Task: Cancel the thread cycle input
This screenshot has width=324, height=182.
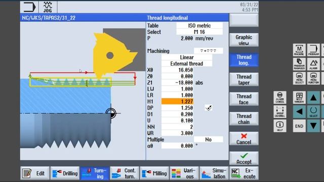Action: (x=244, y=139)
